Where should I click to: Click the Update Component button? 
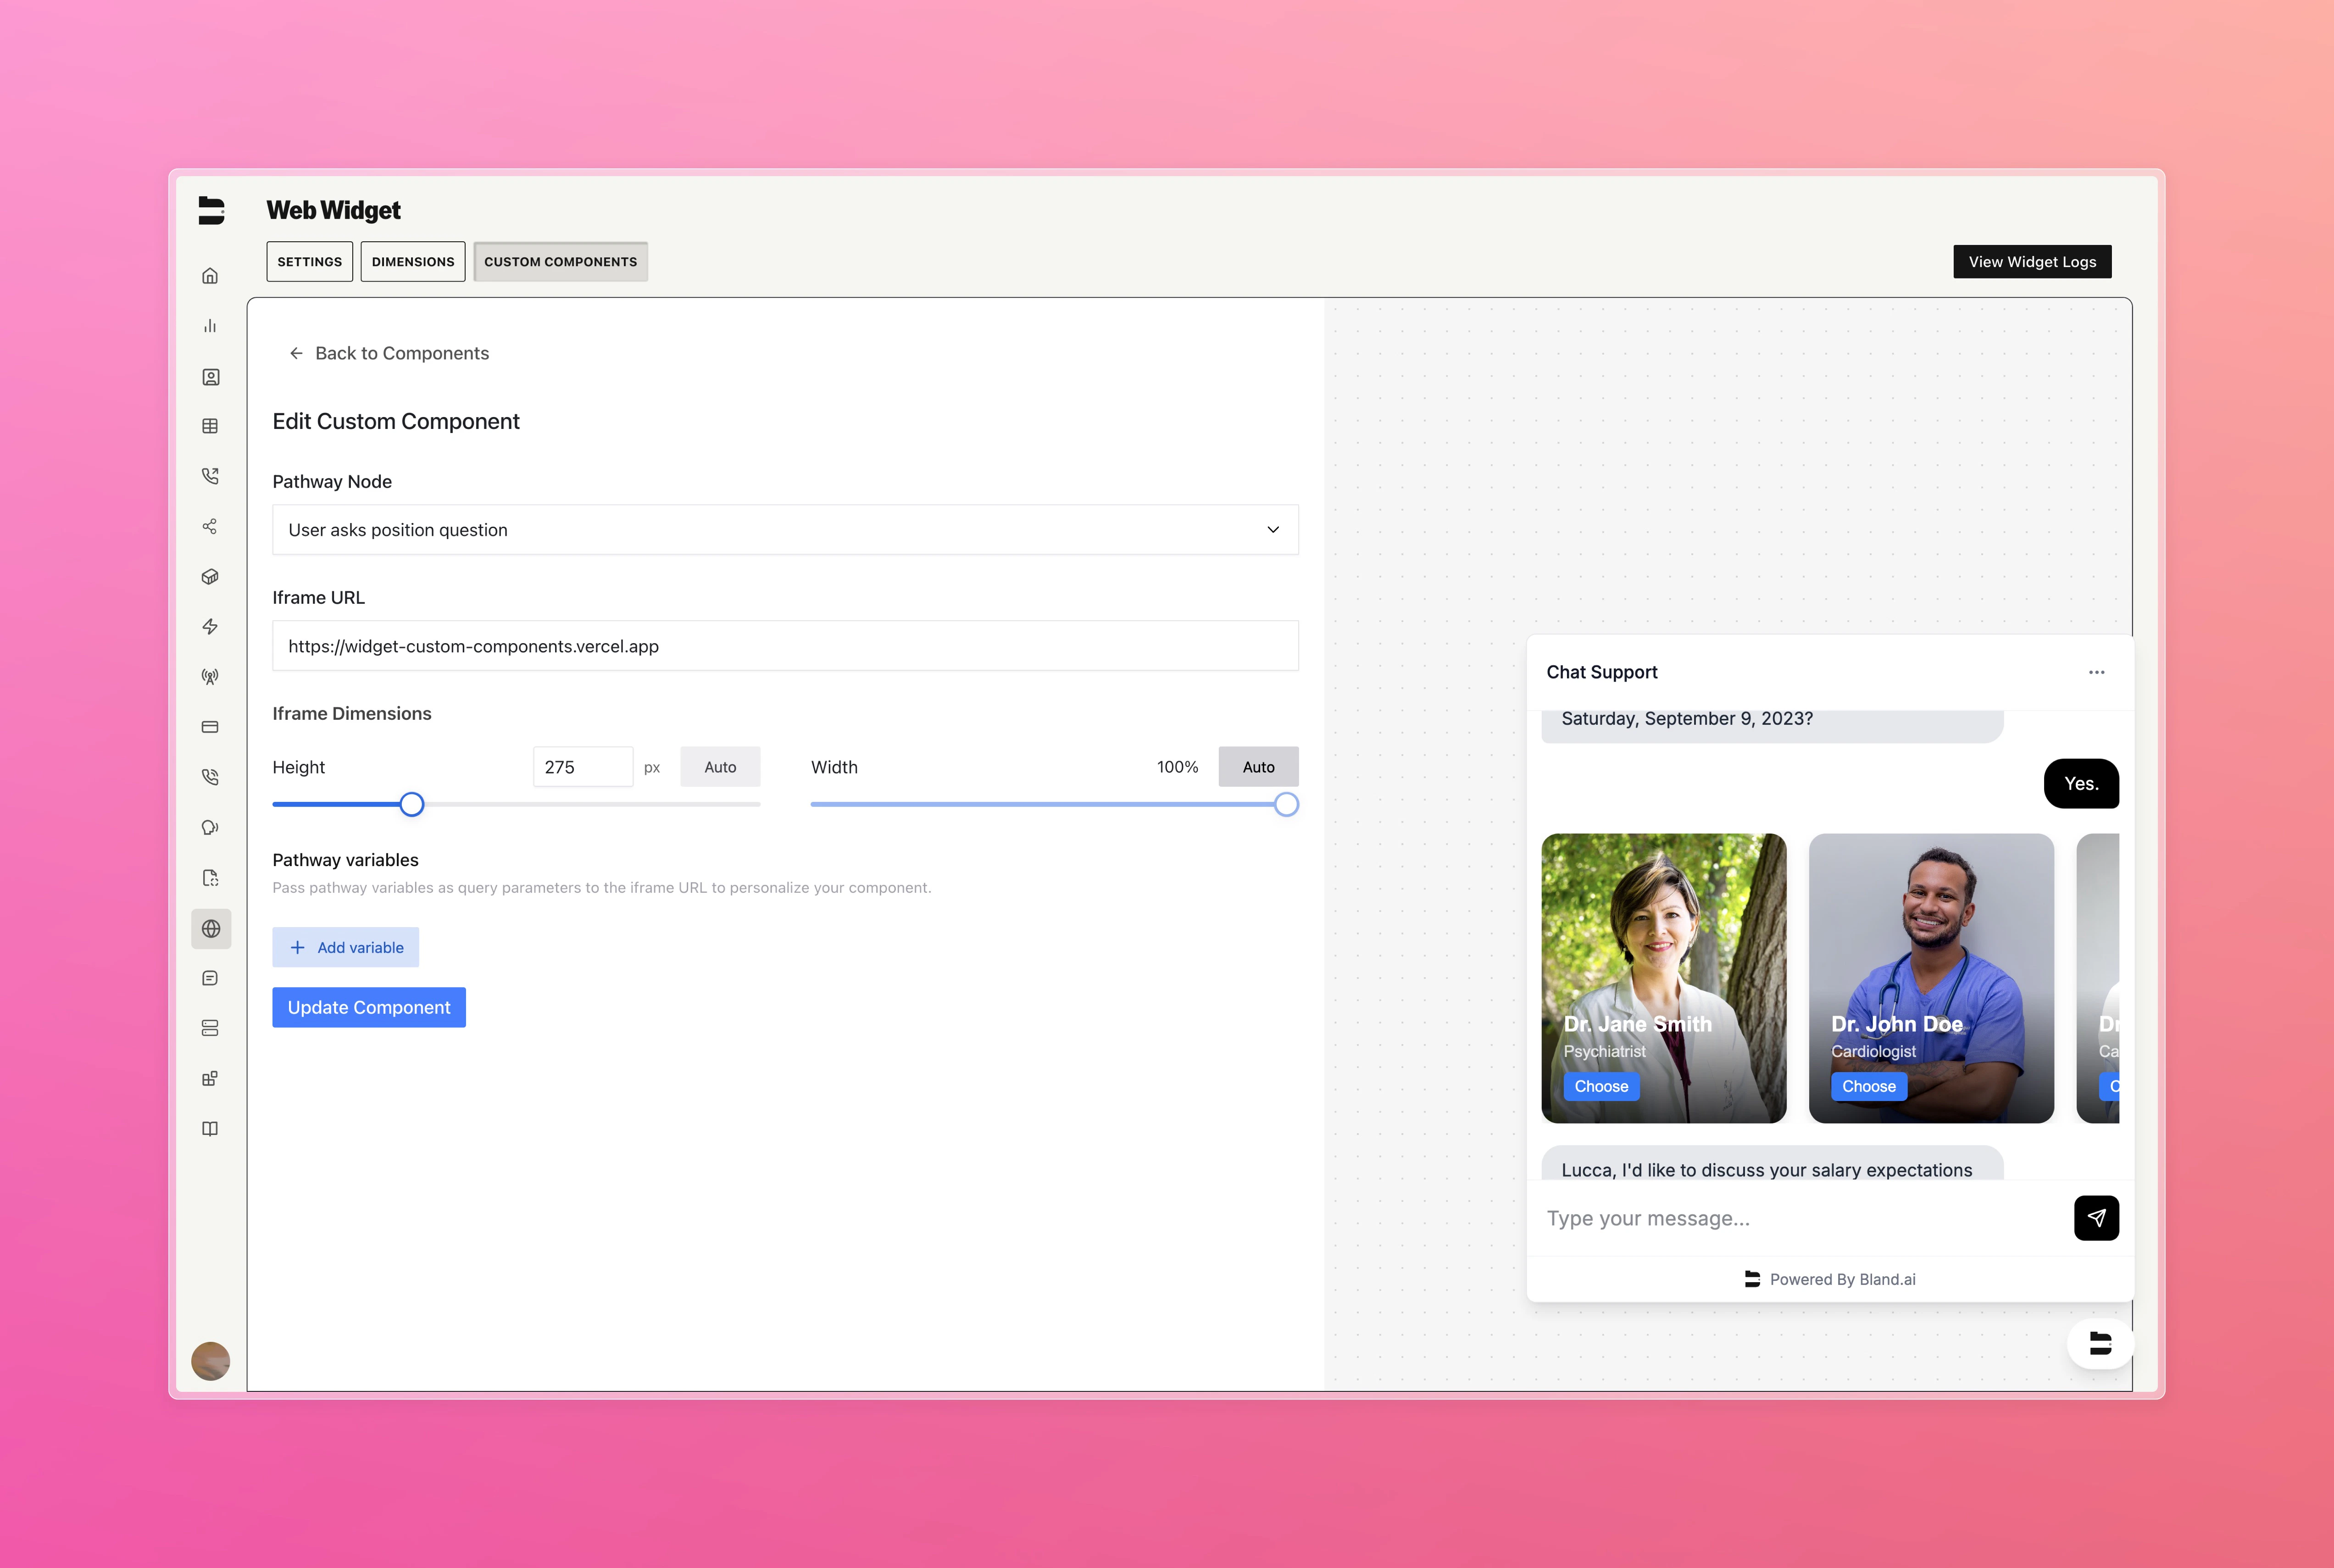pos(369,1008)
